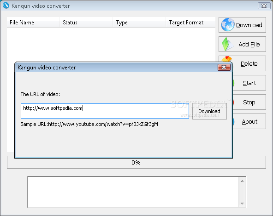Click the Kangun app icon in title bar
273x216 pixels.
point(6,6)
